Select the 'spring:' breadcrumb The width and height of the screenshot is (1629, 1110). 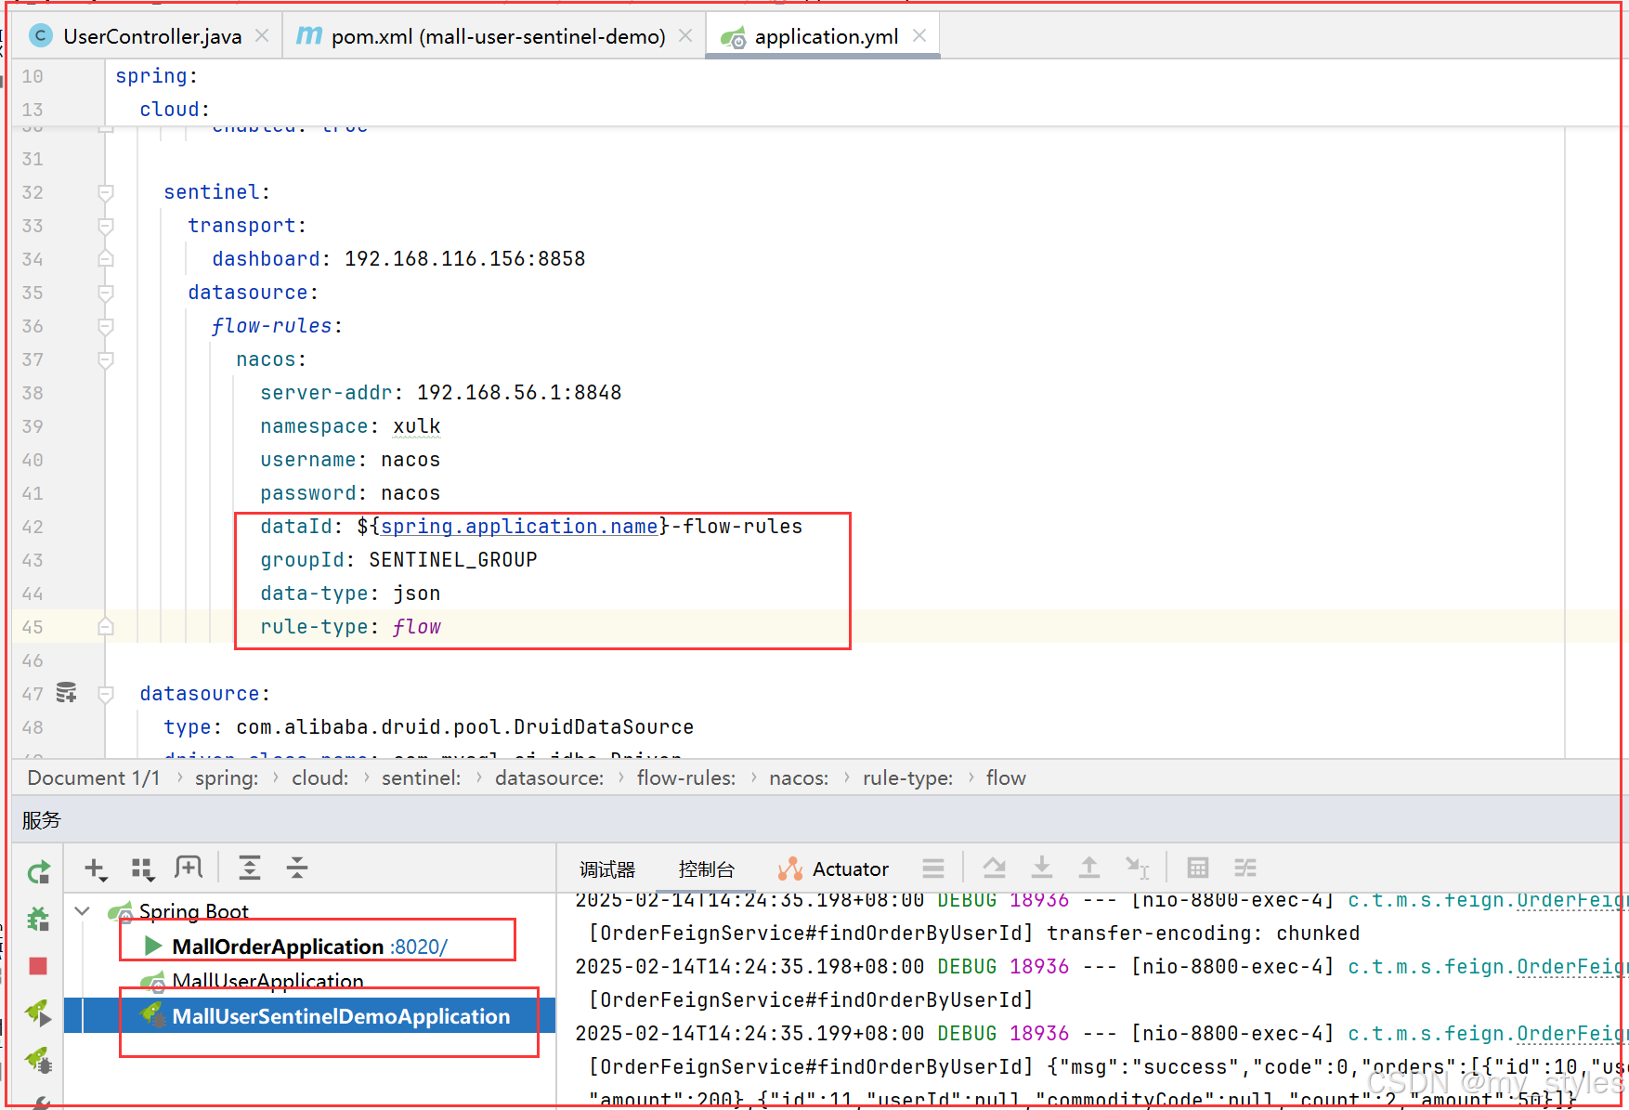click(x=227, y=778)
